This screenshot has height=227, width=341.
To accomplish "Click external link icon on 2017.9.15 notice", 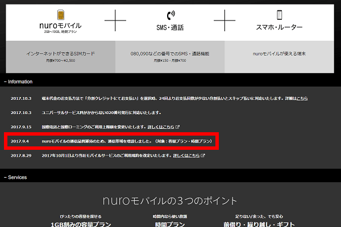I will pyautogui.click(x=178, y=127).
